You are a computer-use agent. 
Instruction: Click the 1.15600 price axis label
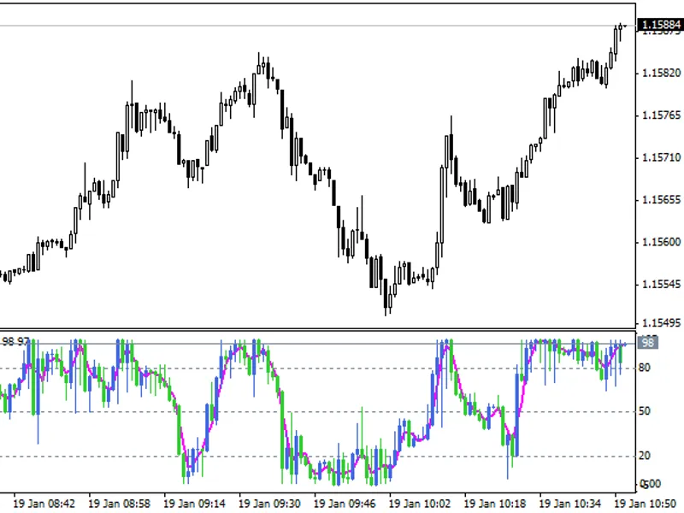click(661, 242)
